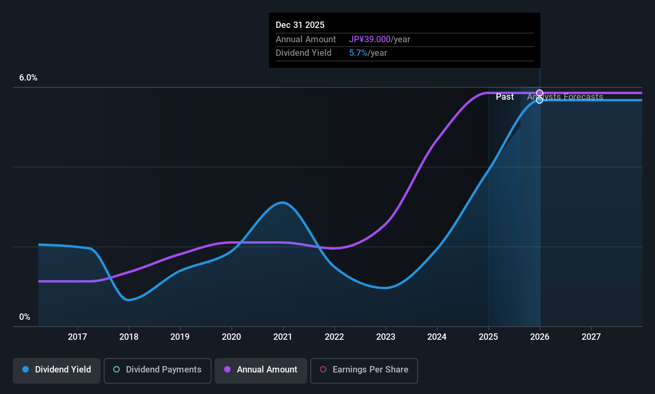Click the 2021 x-axis year label
This screenshot has height=394, width=655.
pos(282,337)
